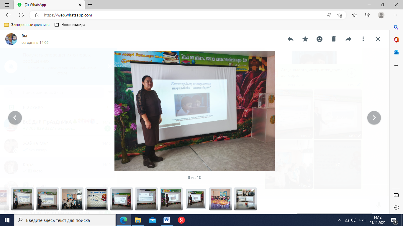Open the volume control in the tray

[x=353, y=220]
